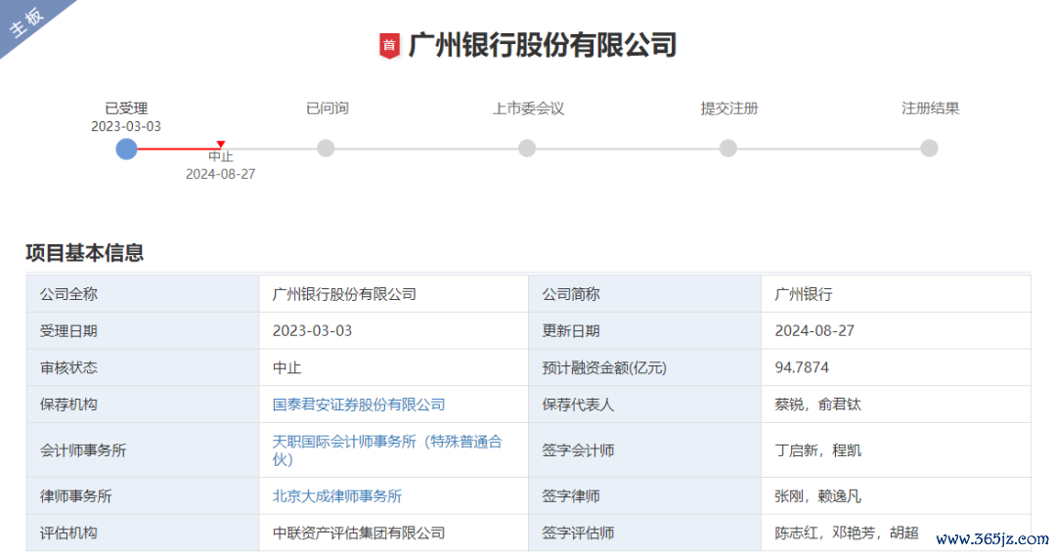Click the 2024-08-27 date under 中止 marker

[x=220, y=174]
